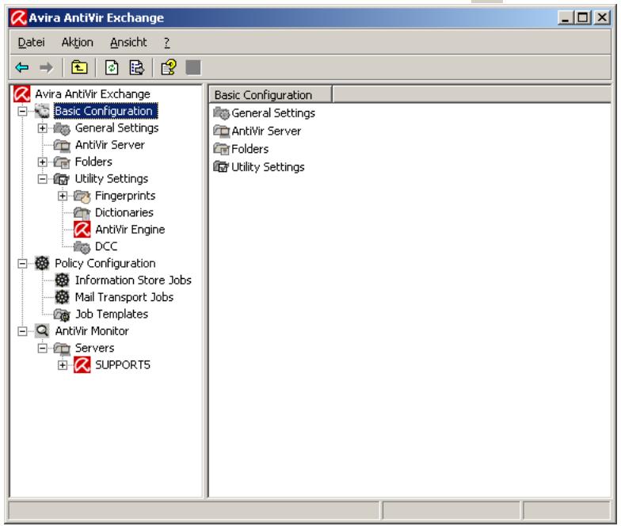Click the Servers folder icon in tree
The image size is (621, 526).
62,349
